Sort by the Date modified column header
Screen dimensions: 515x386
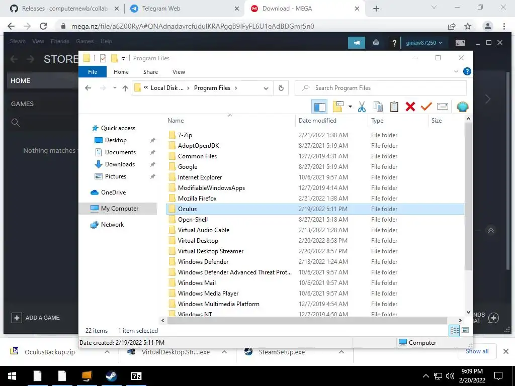tap(331, 121)
